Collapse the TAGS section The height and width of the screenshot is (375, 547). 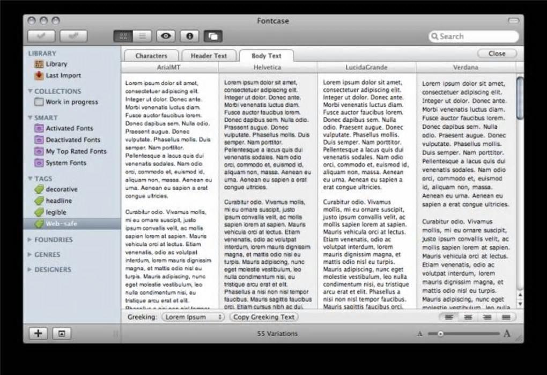pyautogui.click(x=30, y=179)
